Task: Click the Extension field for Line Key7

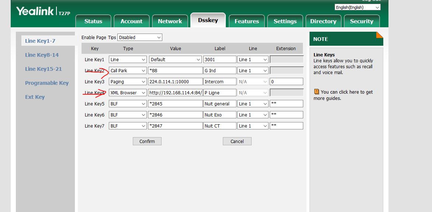Action: pos(286,126)
